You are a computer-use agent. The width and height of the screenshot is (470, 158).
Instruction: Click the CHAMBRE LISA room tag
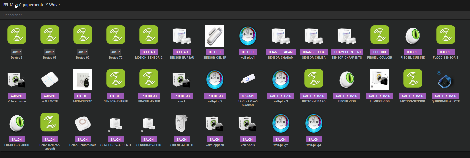(314, 52)
